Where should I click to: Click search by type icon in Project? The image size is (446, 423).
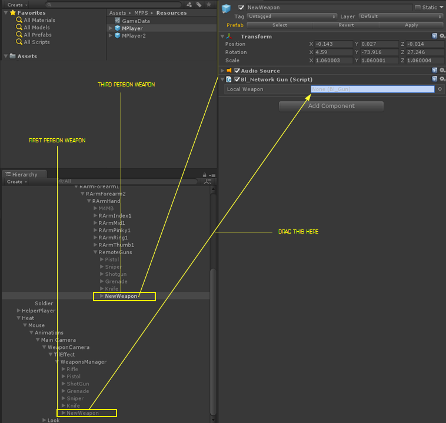click(189, 5)
